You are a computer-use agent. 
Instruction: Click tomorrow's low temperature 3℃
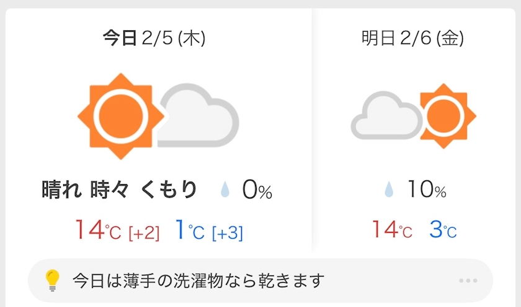click(x=443, y=231)
